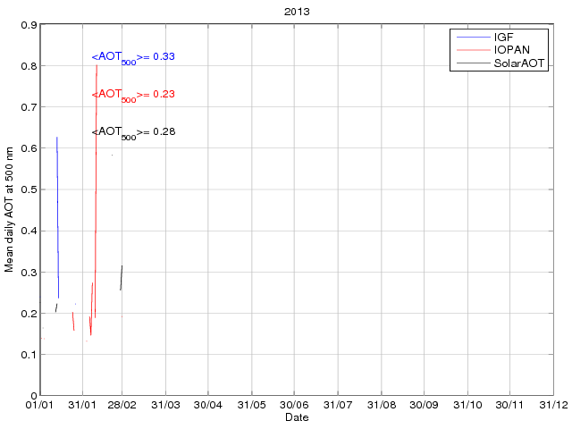This screenshot has height=429, width=572.
Task: Click the y-axis tick label 0.6
Action: 29,148
